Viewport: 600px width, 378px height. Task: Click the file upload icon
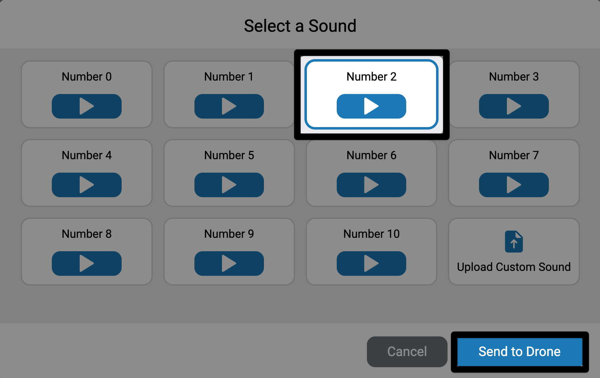[513, 241]
